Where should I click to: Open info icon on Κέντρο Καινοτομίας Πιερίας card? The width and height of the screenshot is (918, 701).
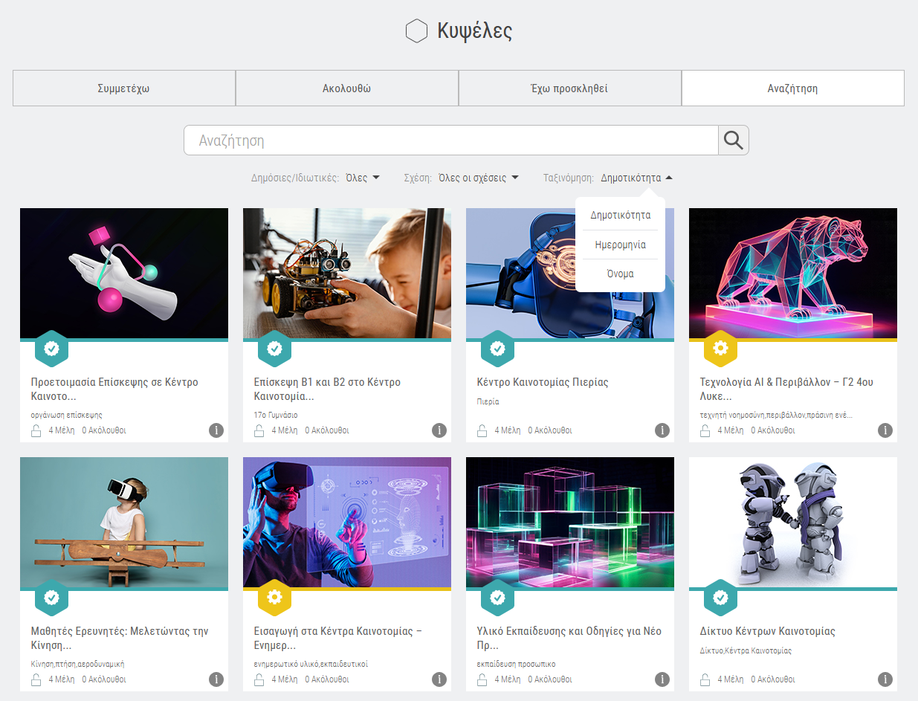click(662, 430)
